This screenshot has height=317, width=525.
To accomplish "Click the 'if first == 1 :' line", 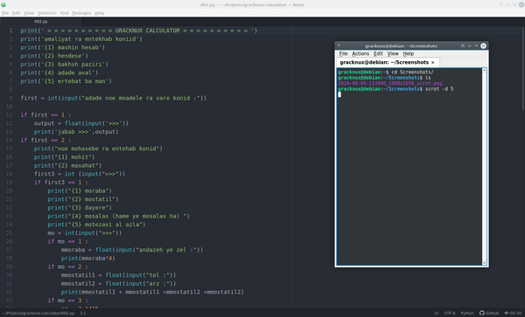I will coord(45,115).
